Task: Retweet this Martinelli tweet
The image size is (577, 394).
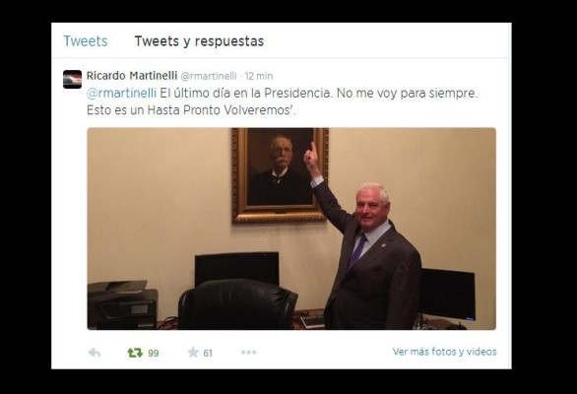Action: pyautogui.click(x=135, y=353)
